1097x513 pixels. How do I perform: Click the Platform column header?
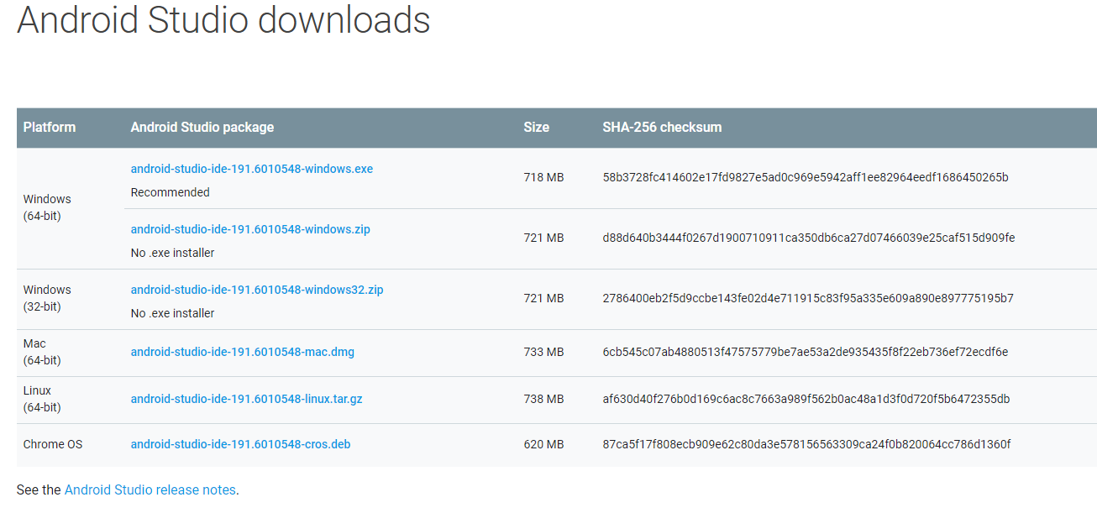pyautogui.click(x=50, y=127)
